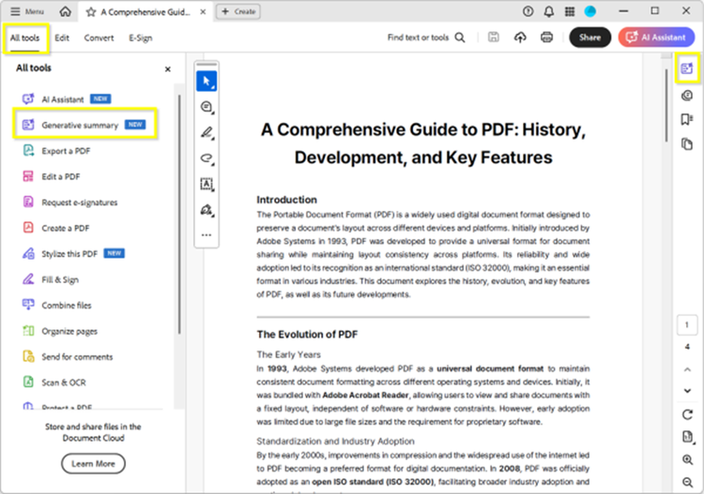Viewport: 704px width, 494px height.
Task: Click the print icon in toolbar
Action: tap(546, 37)
